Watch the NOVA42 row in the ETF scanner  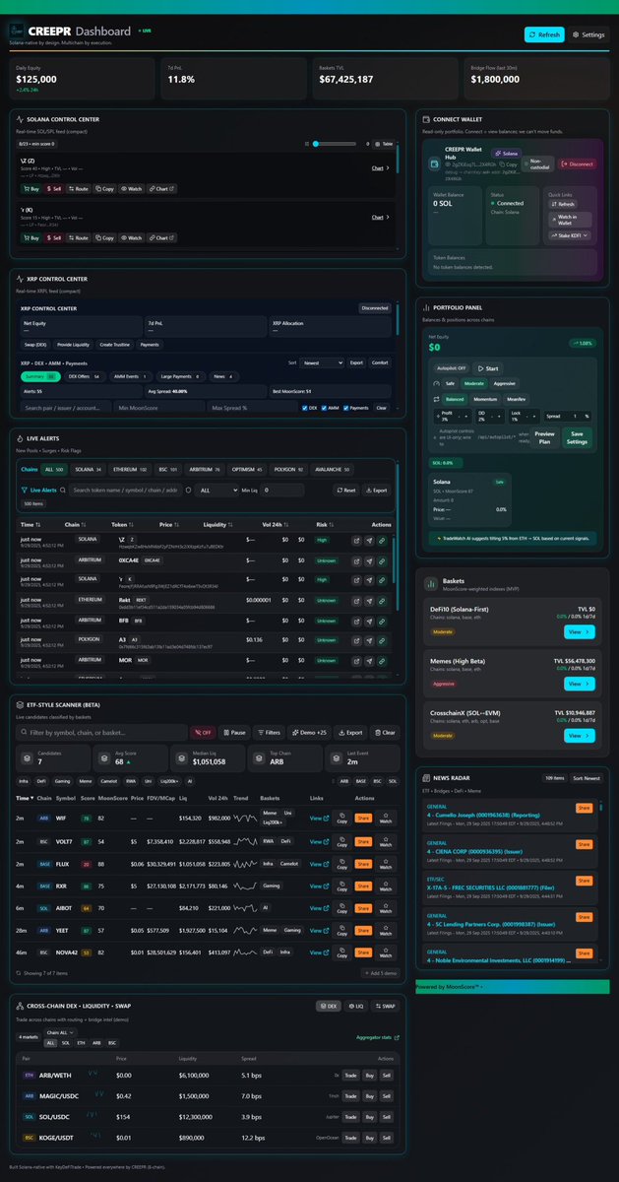(x=387, y=954)
